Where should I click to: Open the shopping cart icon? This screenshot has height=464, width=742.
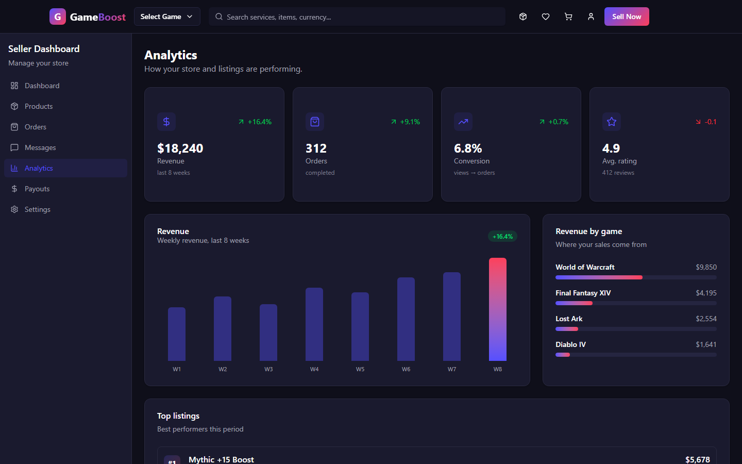[x=568, y=16]
